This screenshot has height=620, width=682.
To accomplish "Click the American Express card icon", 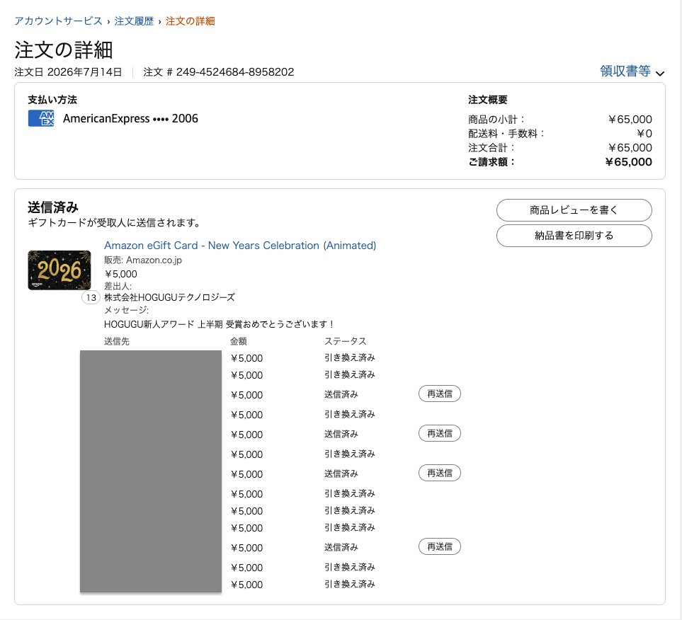I will [x=41, y=118].
